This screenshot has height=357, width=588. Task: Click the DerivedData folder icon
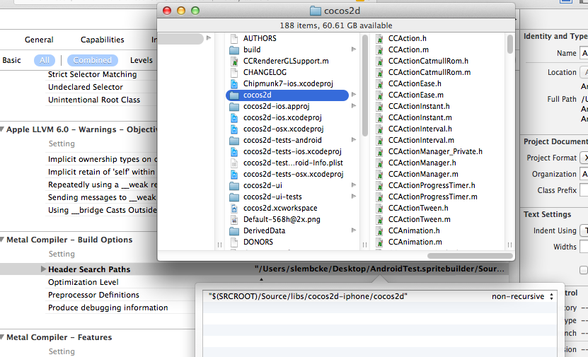pos(234,230)
